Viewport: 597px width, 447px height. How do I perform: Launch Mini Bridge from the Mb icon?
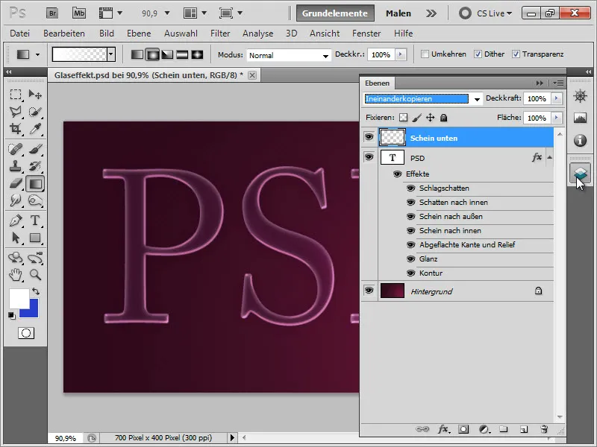click(79, 13)
